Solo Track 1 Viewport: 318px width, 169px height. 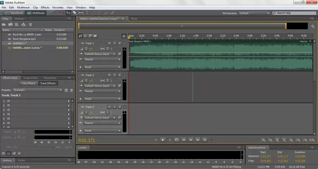click(x=114, y=43)
